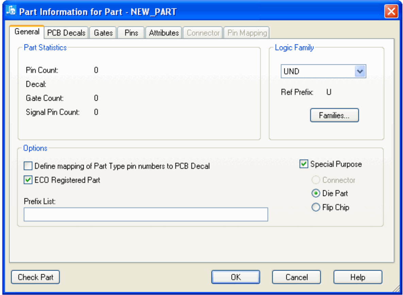The width and height of the screenshot is (403, 295).
Task: Enable Define mapping of Part Type pin numbers
Action: pyautogui.click(x=29, y=166)
